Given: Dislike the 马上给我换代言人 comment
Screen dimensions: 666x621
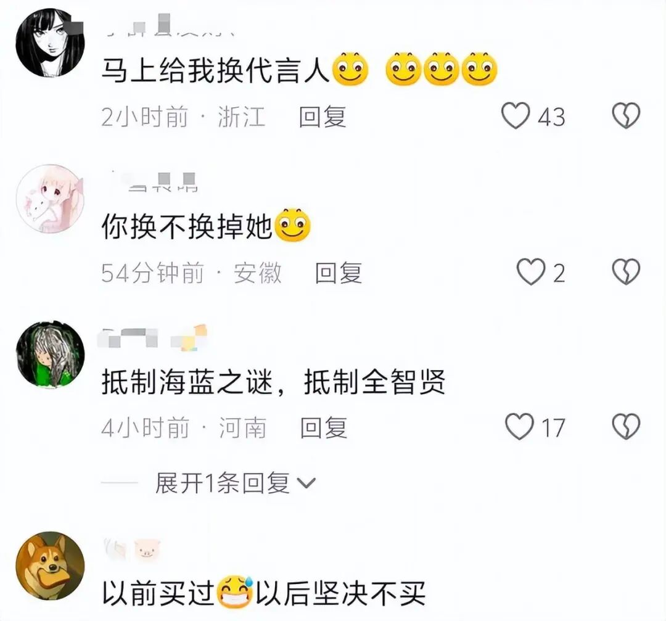Looking at the screenshot, I should tap(626, 115).
